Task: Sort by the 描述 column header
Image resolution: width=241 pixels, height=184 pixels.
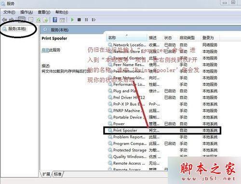Action: [x=155, y=38]
